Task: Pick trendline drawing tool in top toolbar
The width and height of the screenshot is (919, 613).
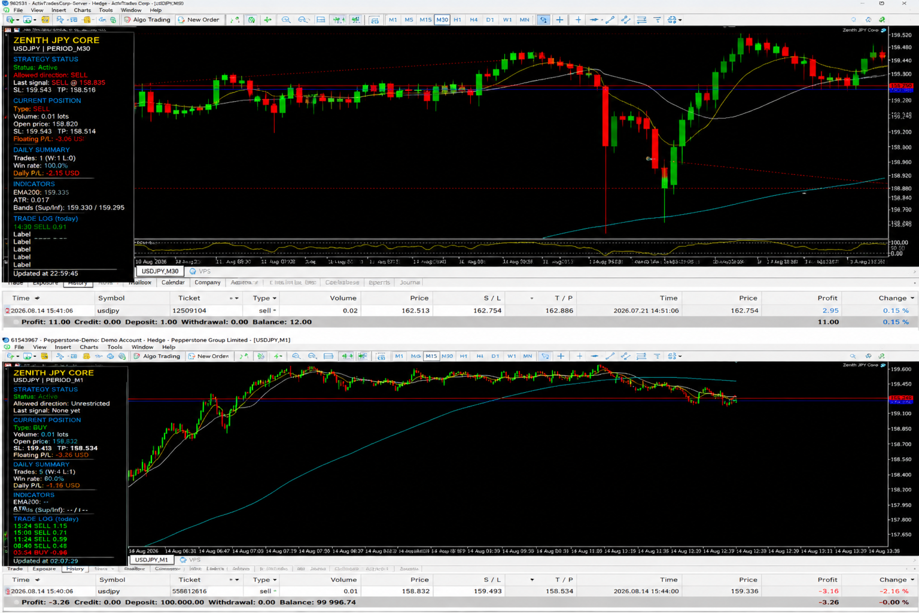Action: point(610,20)
